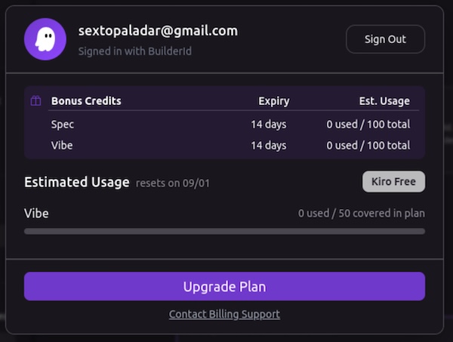This screenshot has width=453, height=342.
Task: Click the resets on 09/01 text
Action: pos(169,183)
